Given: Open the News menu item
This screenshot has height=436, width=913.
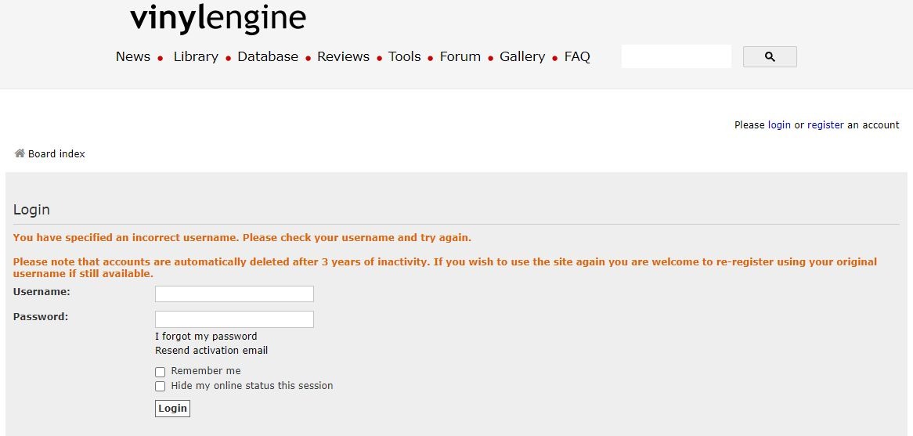Looking at the screenshot, I should [133, 56].
